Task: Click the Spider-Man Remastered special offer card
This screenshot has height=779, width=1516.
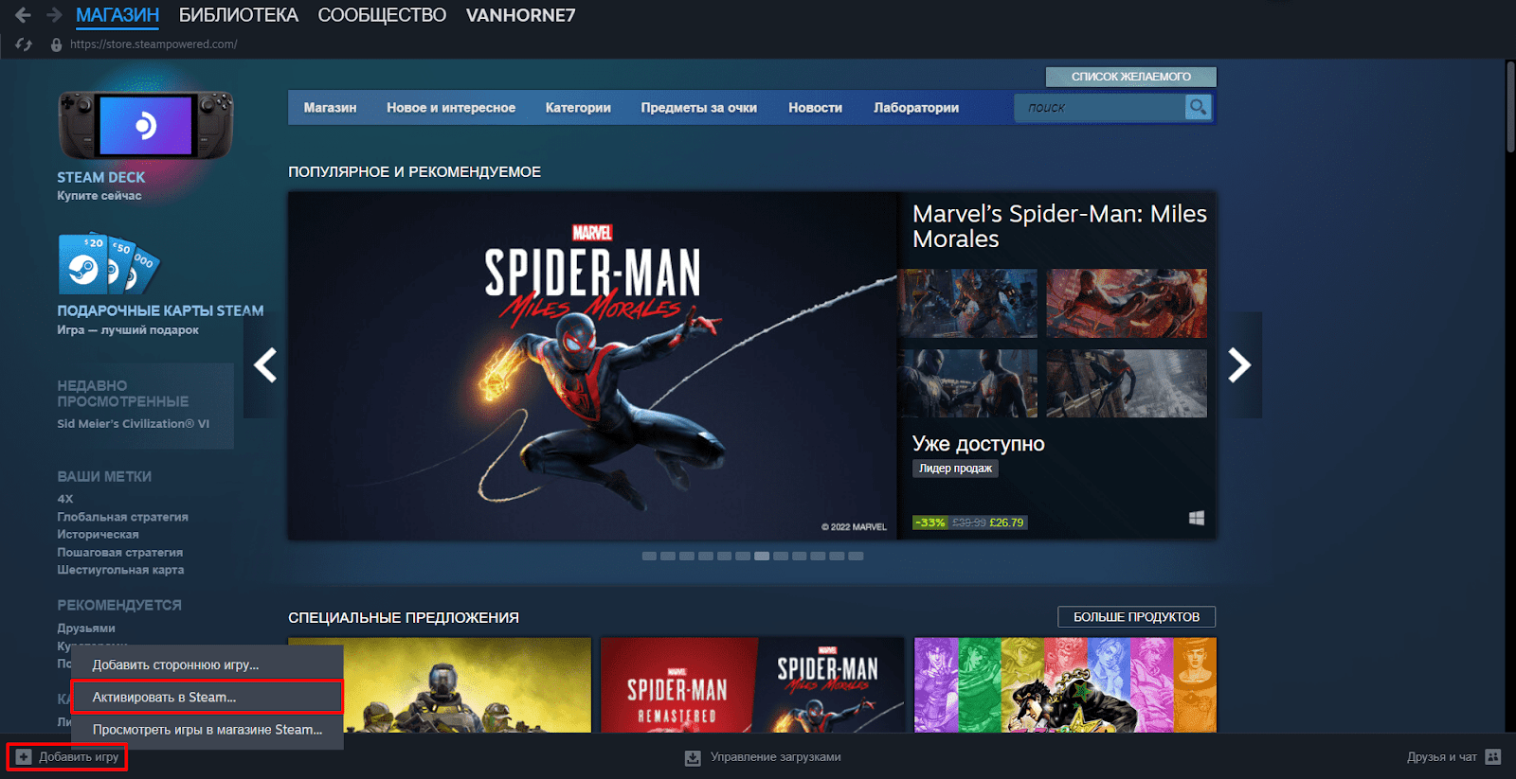Action: (x=752, y=684)
